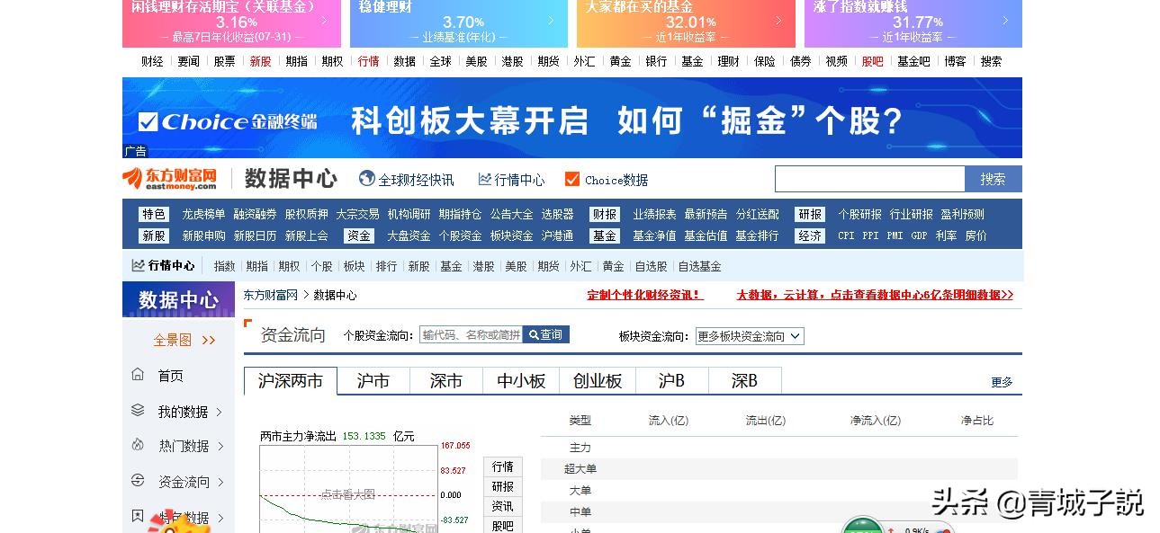The height and width of the screenshot is (533, 1160).
Task: Select 美股 in the top navigation menu
Action: [x=476, y=61]
